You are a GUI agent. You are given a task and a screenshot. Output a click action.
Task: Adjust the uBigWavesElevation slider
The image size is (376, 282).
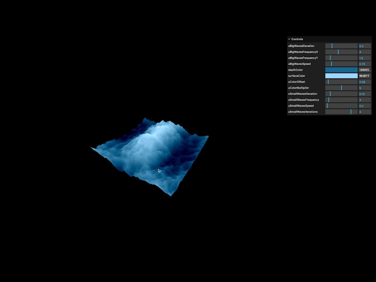(x=341, y=46)
